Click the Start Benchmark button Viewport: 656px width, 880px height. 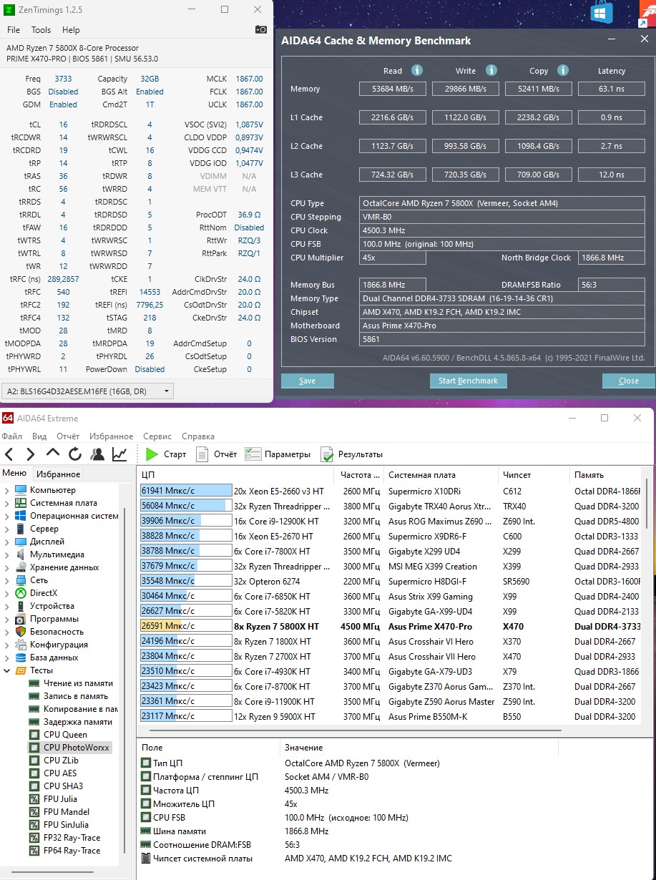coord(468,381)
